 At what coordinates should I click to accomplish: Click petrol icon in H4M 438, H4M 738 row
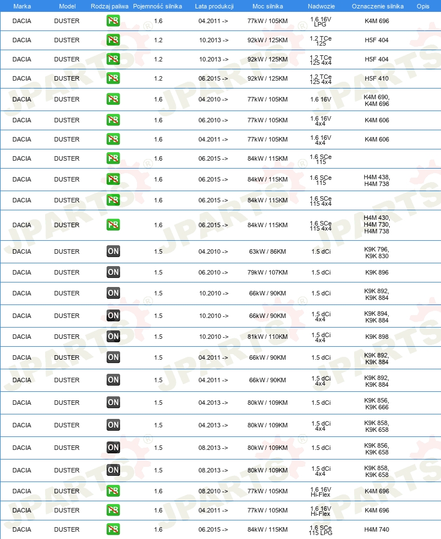[113, 179]
